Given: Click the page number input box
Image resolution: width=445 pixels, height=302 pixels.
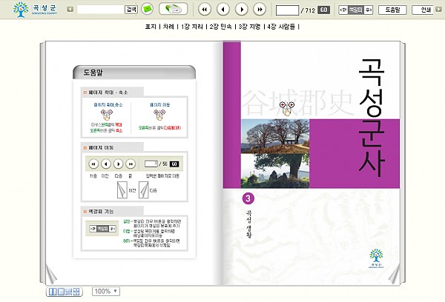Looking at the screenshot, I should [287, 10].
